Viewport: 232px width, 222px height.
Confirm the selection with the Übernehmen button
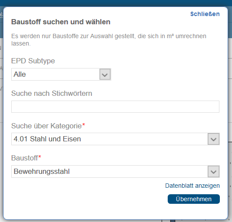[x=194, y=199]
